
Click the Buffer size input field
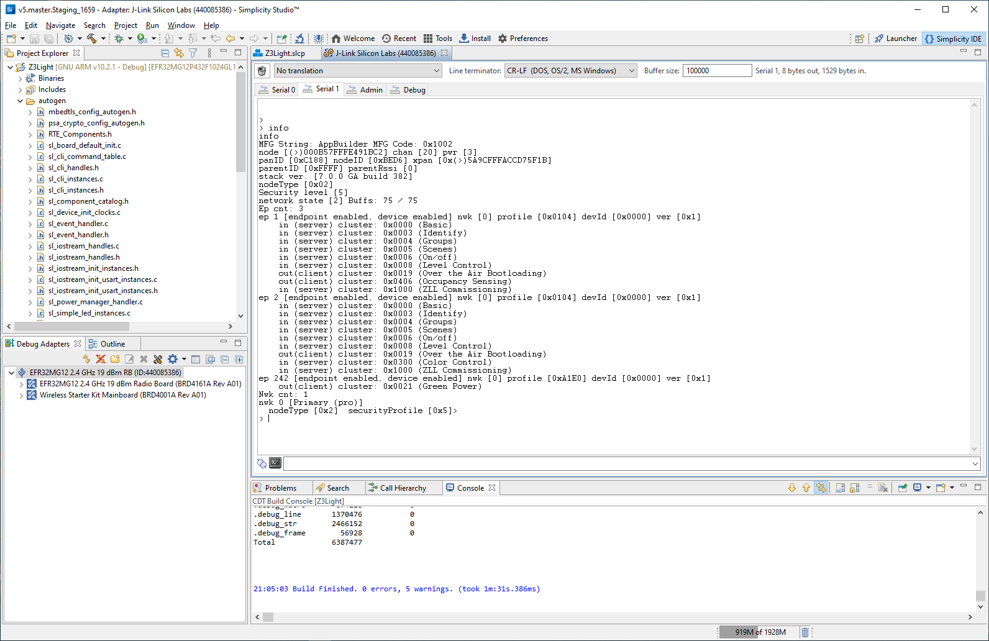pyautogui.click(x=716, y=71)
